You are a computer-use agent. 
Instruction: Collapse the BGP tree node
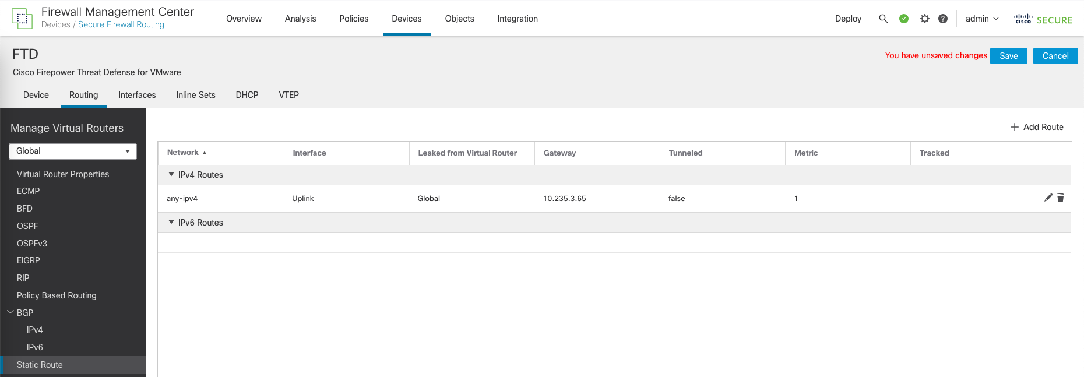tap(10, 312)
